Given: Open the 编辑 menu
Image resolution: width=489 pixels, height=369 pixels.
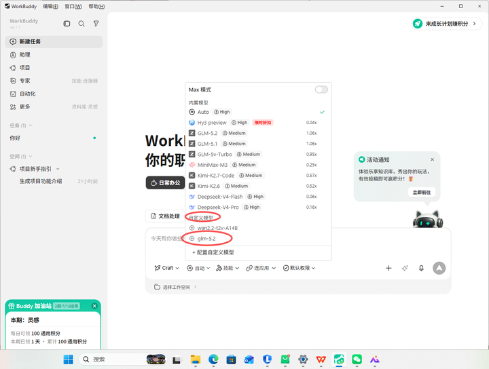Looking at the screenshot, I should [x=50, y=6].
